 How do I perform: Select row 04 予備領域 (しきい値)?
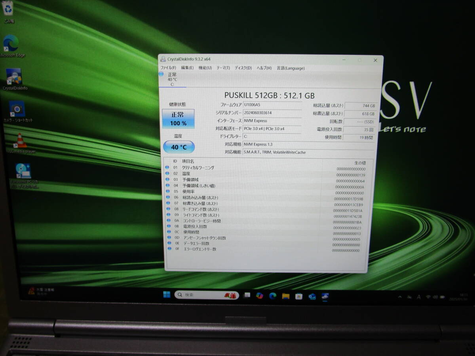coord(268,186)
